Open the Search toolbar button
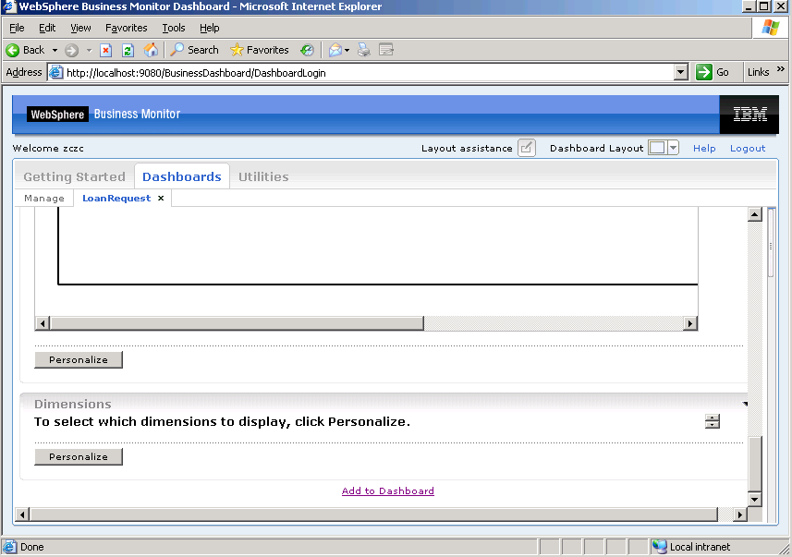 pyautogui.click(x=194, y=50)
